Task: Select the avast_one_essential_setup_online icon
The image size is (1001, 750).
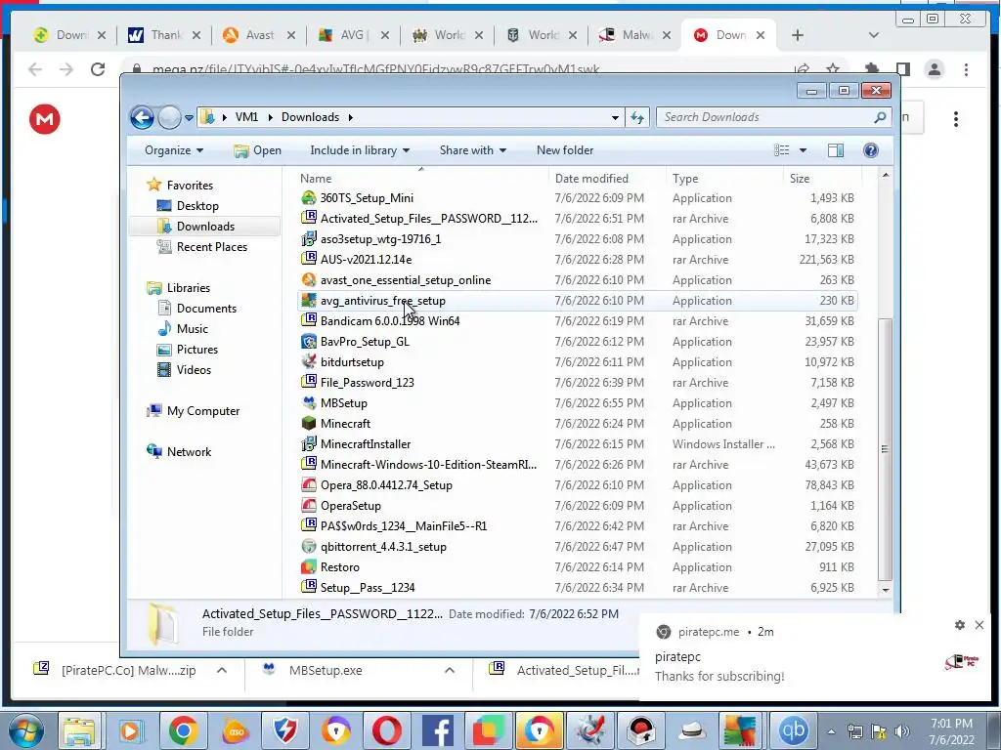Action: [x=309, y=280]
